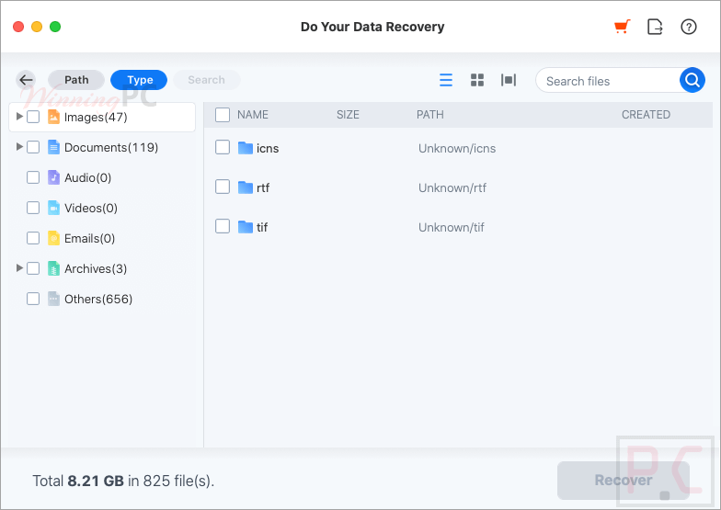
Task: Sort by the PATH column header
Action: [430, 115]
